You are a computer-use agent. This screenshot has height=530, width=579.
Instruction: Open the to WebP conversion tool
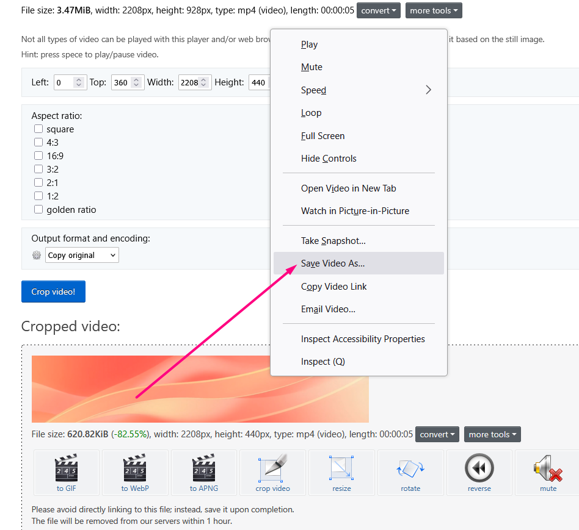(x=134, y=472)
